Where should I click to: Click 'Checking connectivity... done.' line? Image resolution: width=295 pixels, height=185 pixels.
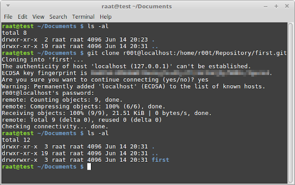point(55,126)
